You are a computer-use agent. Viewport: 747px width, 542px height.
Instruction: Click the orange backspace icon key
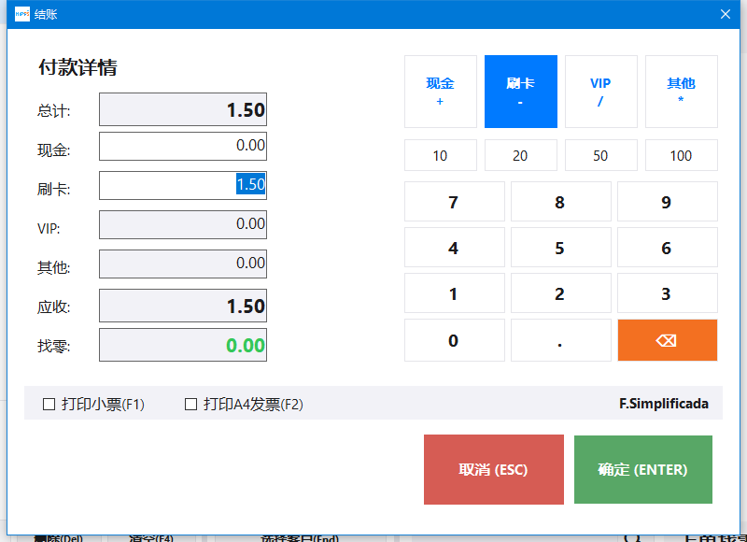[x=667, y=340]
